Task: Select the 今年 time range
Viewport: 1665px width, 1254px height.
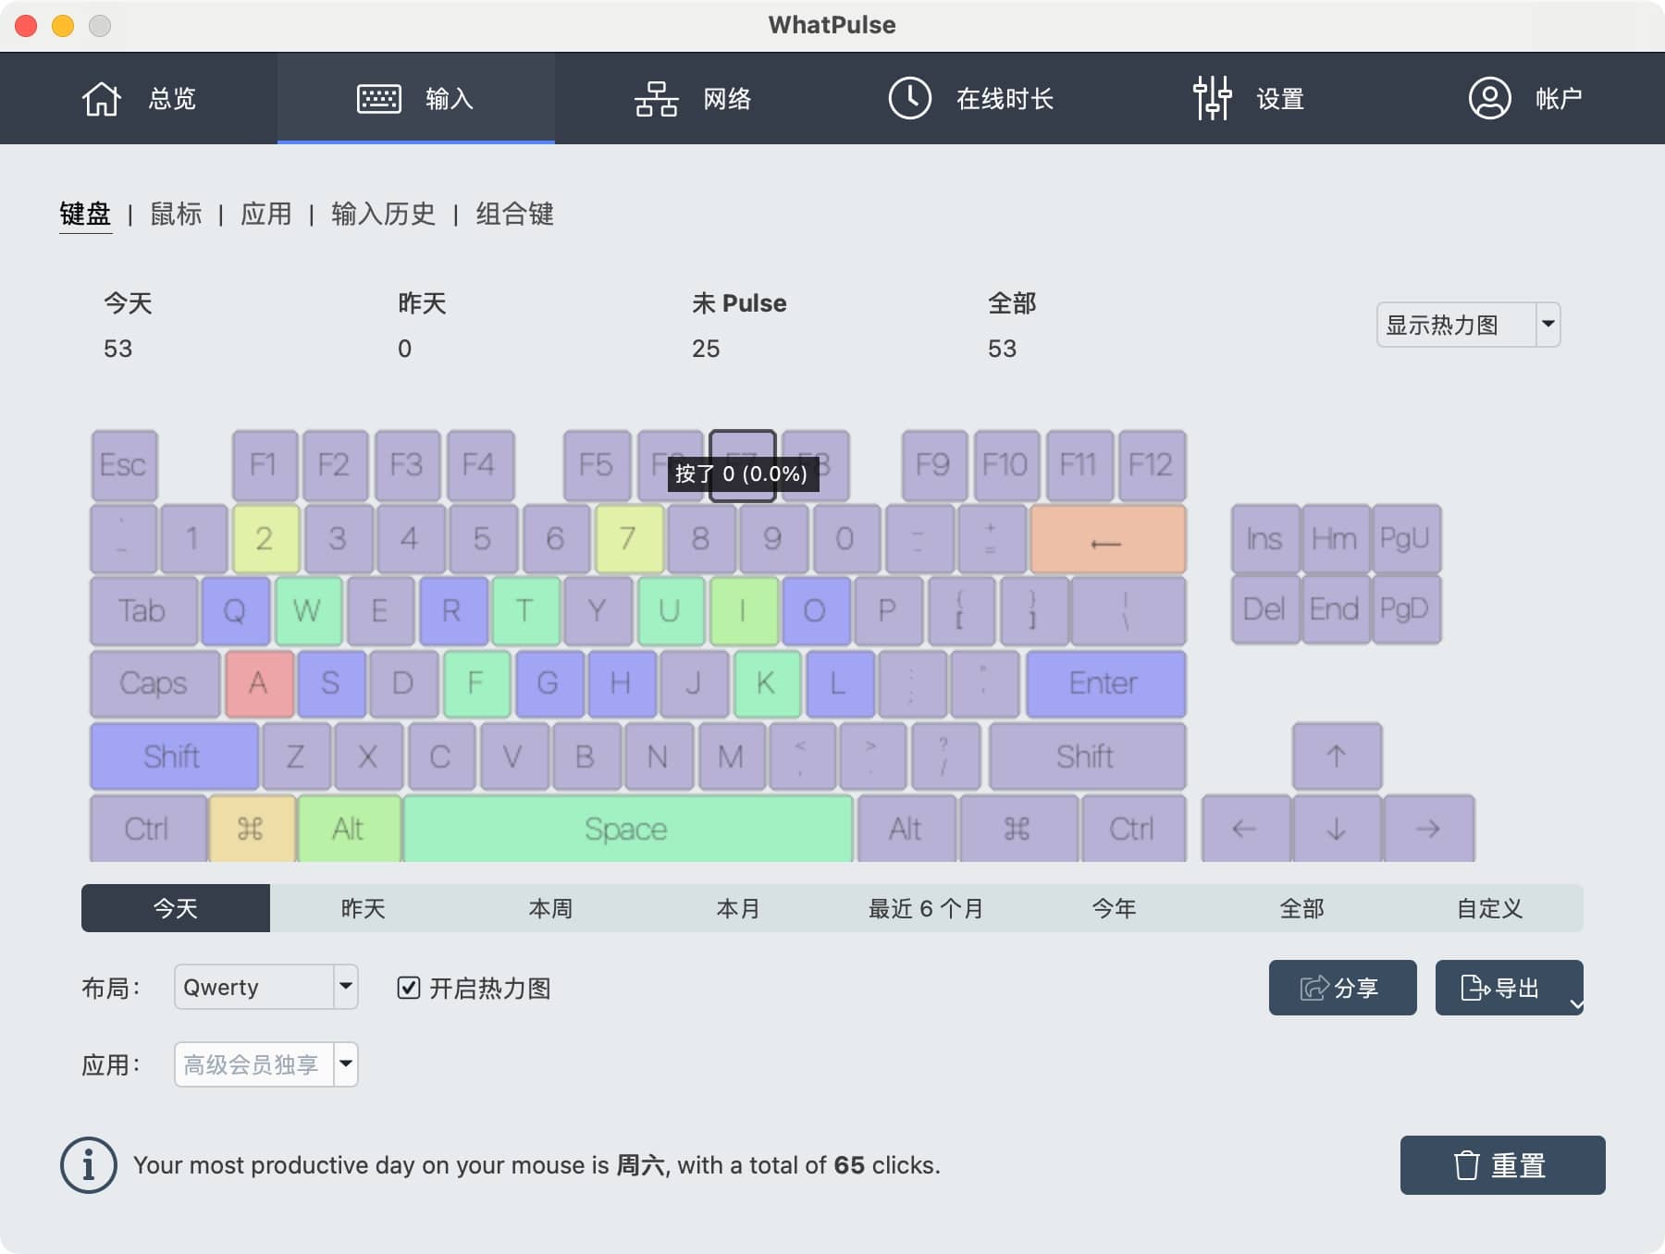Action: pos(1114,908)
